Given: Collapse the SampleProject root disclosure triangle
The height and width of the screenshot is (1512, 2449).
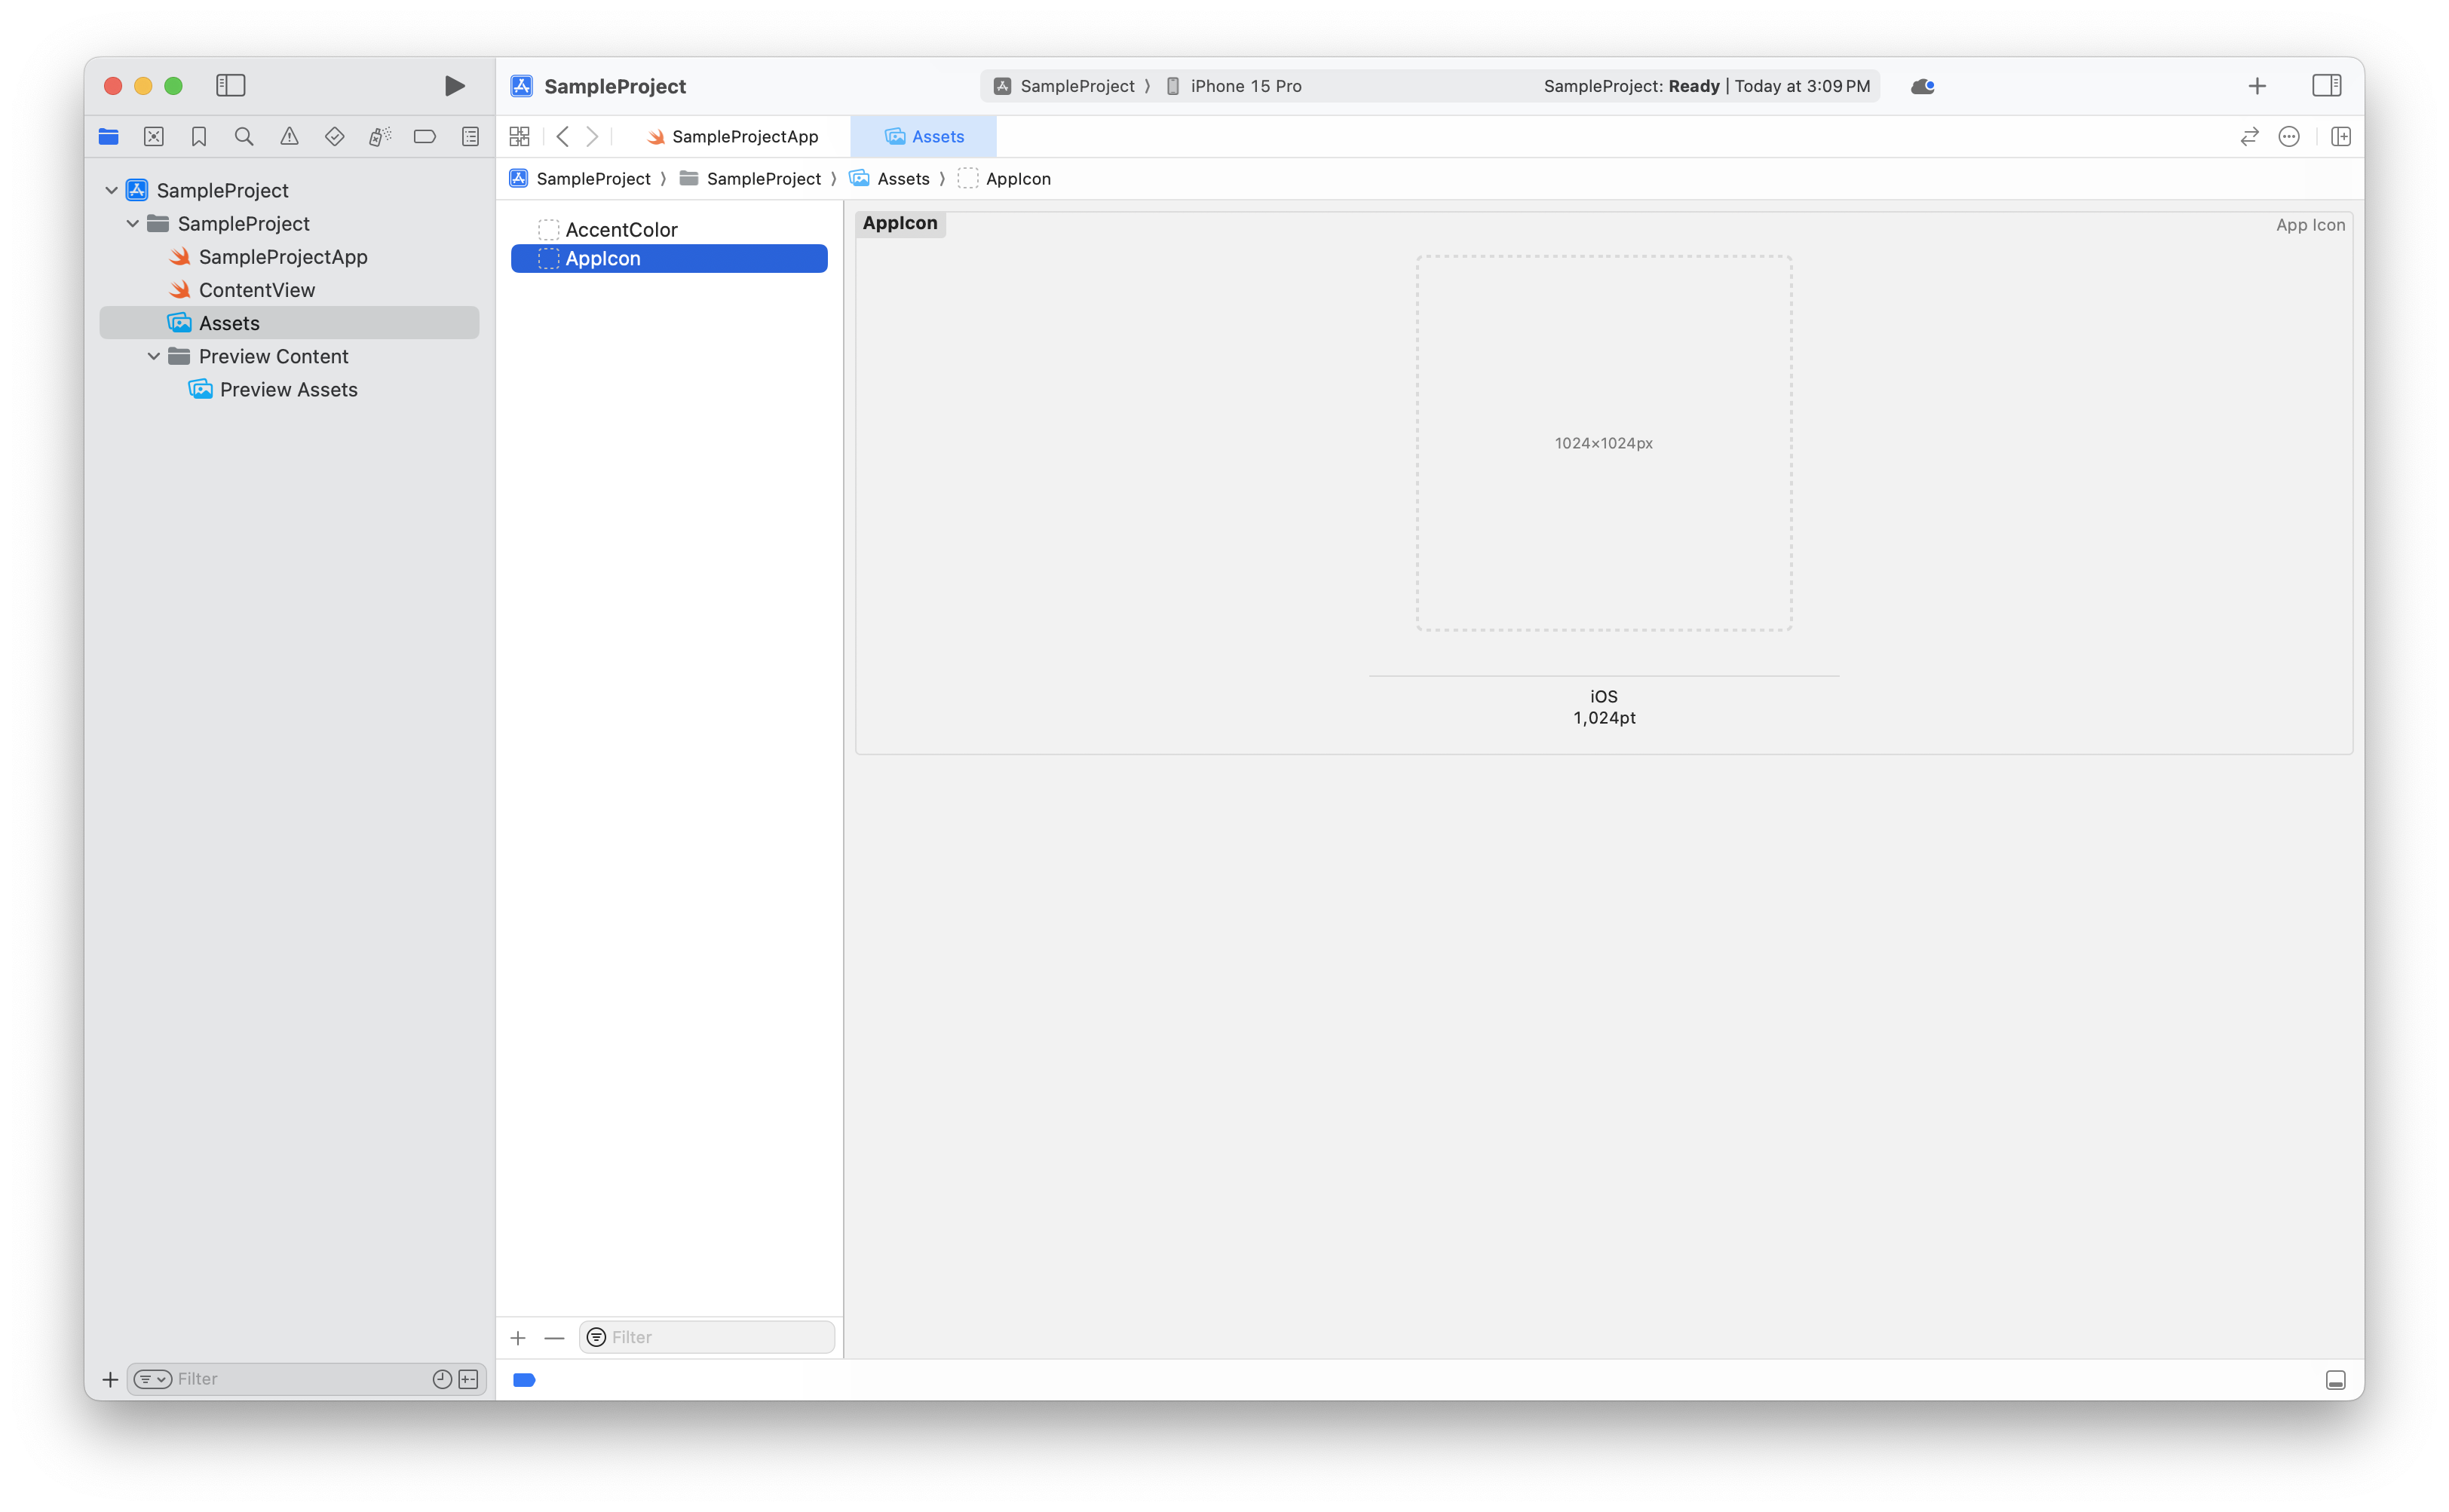Looking at the screenshot, I should 112,190.
